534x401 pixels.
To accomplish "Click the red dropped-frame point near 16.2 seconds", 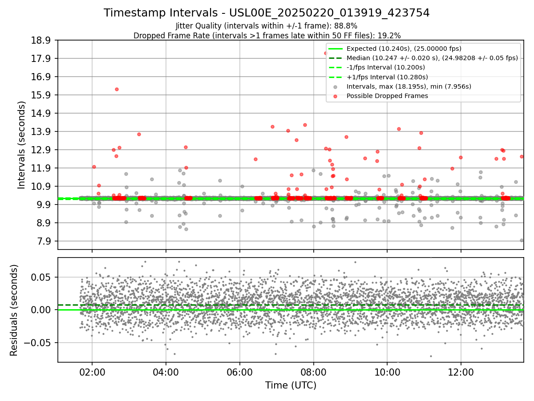I will pyautogui.click(x=117, y=89).
